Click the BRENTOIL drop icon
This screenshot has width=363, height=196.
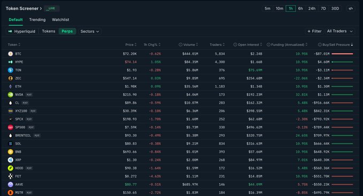[x=10, y=135]
